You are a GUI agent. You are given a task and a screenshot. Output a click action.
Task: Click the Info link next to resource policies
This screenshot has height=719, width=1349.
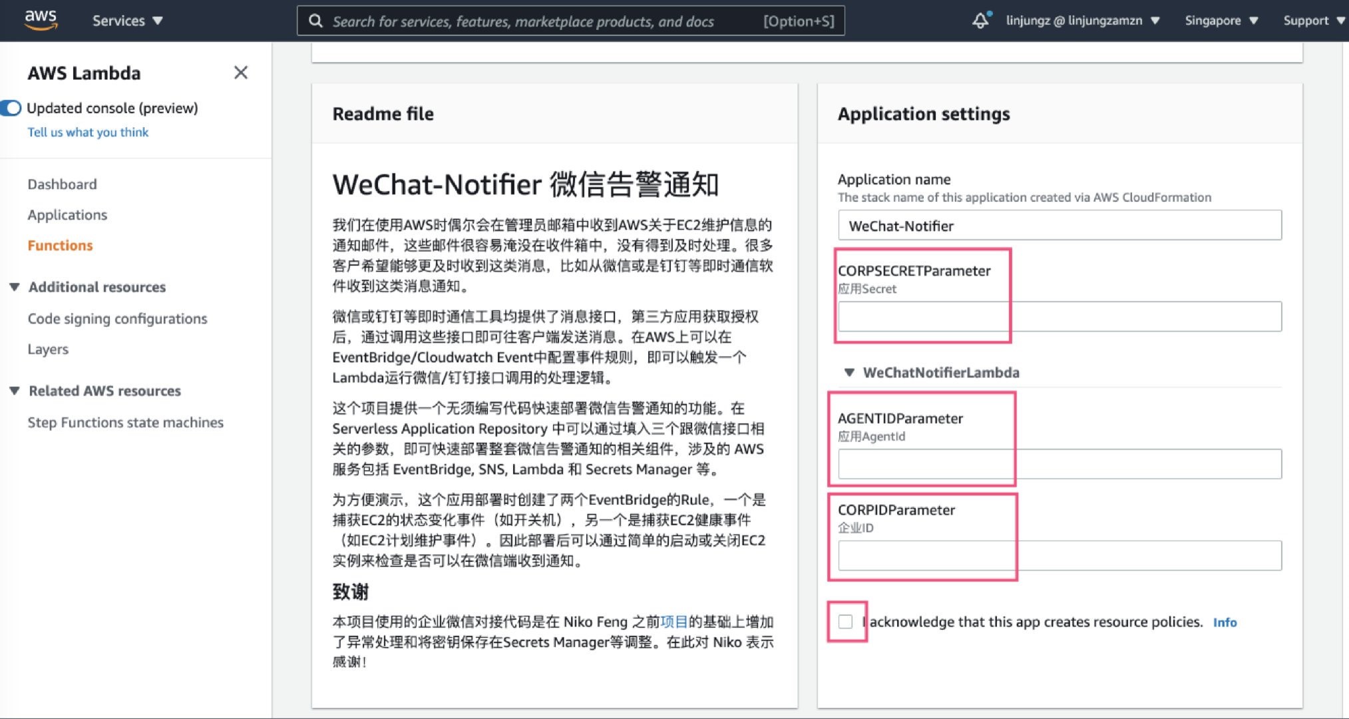tap(1229, 622)
